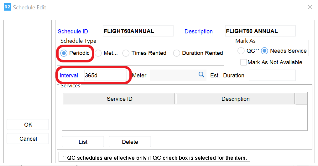
Task: Close the Schedule Edit dialog window
Action: (310, 7)
